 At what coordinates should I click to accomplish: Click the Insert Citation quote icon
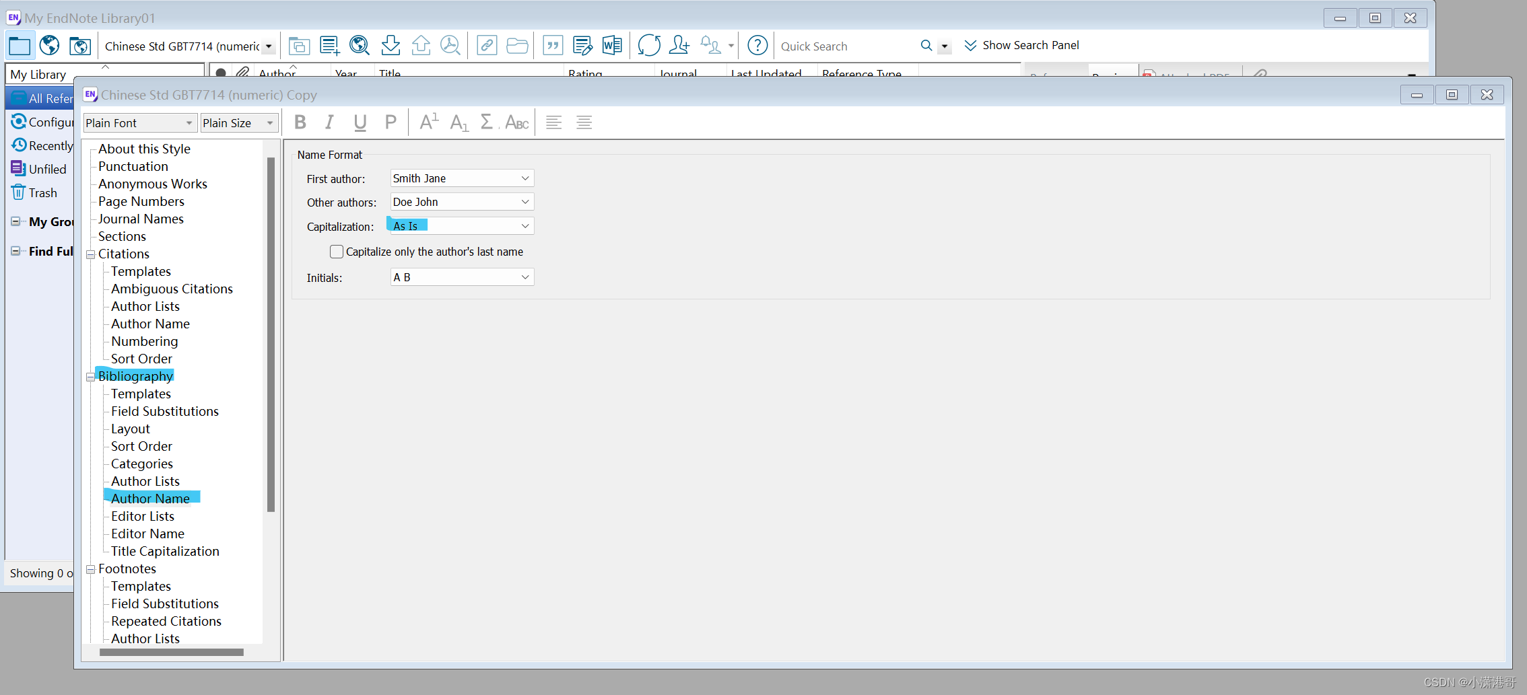pos(553,46)
